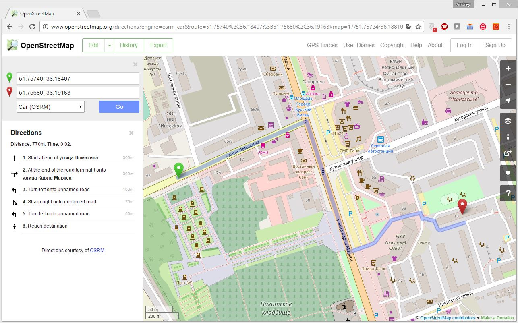518x323 pixels.
Task: Click the Sign Up button
Action: point(495,46)
